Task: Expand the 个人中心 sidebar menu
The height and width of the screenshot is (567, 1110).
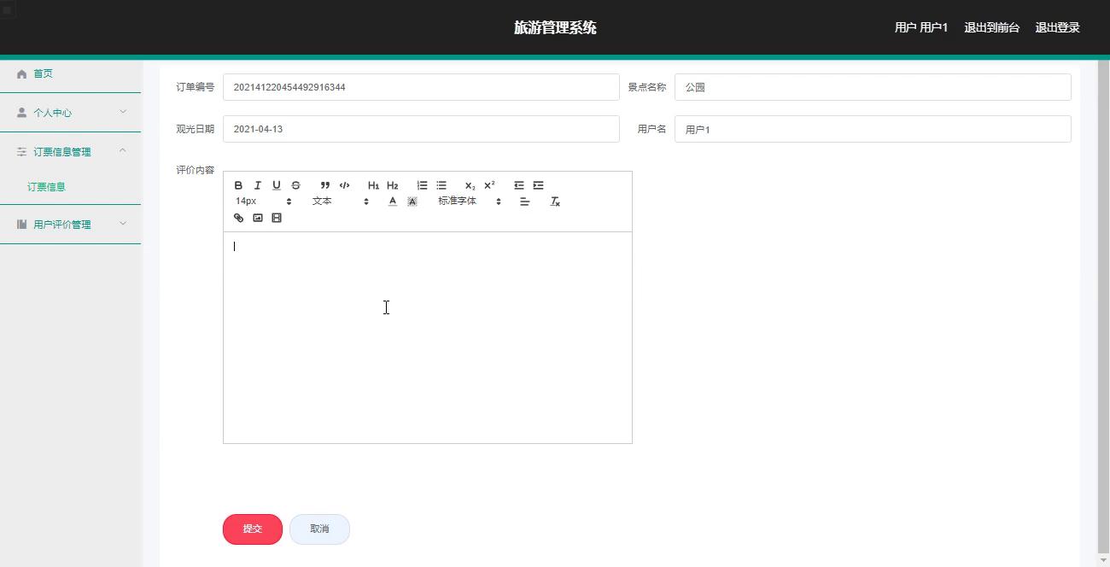Action: (x=70, y=113)
